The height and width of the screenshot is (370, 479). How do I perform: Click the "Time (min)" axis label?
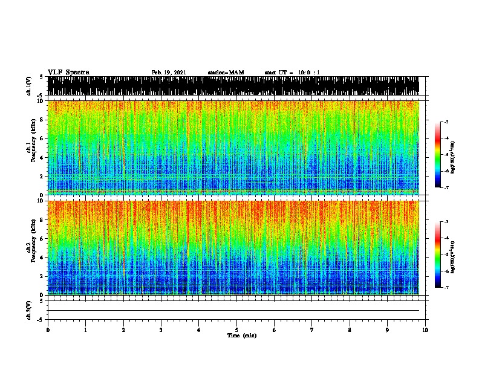pos(242,336)
